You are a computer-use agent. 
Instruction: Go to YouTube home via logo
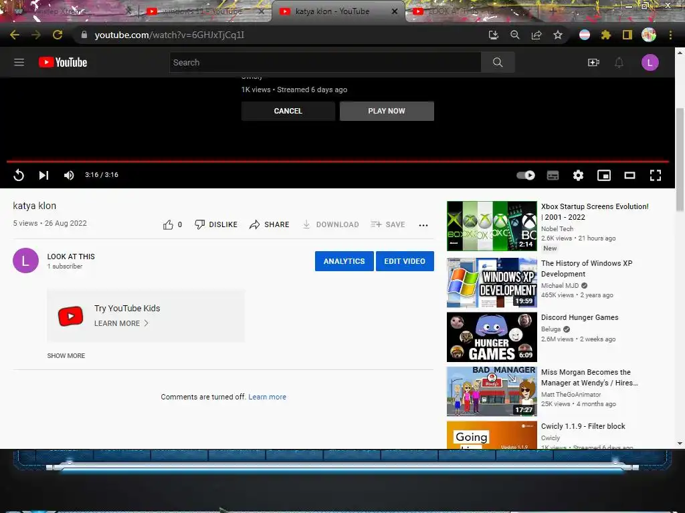click(x=63, y=62)
